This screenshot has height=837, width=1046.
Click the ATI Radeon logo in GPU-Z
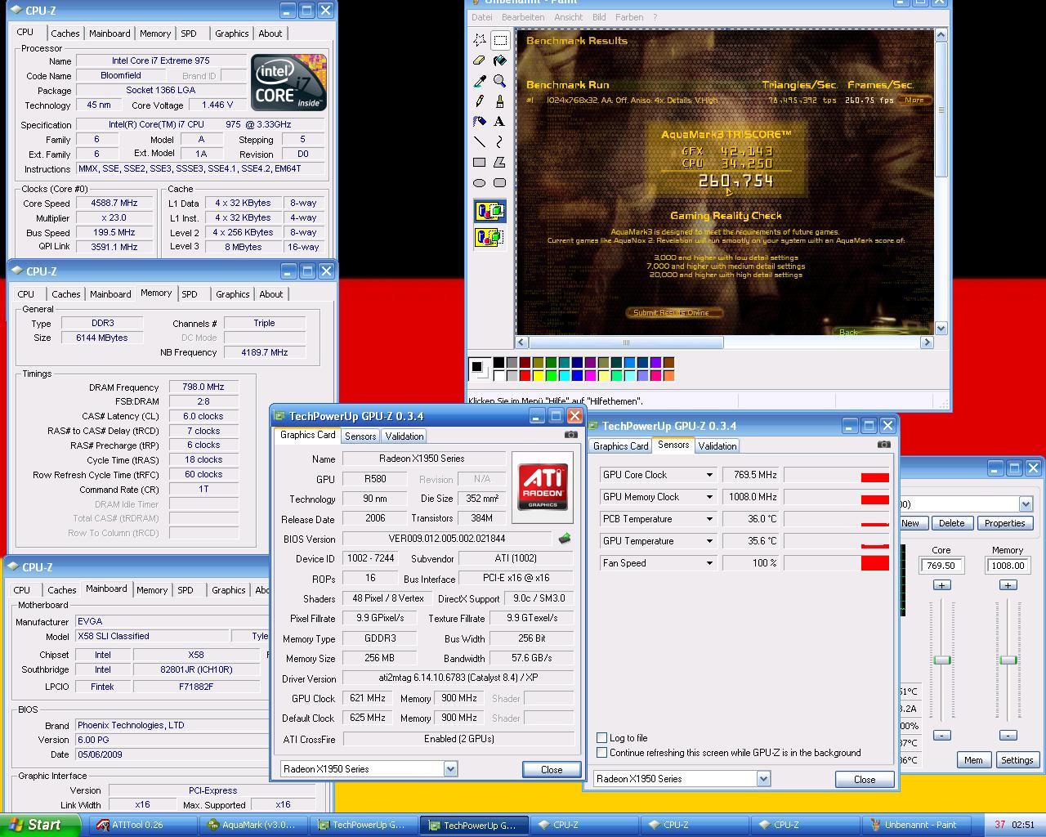click(543, 486)
